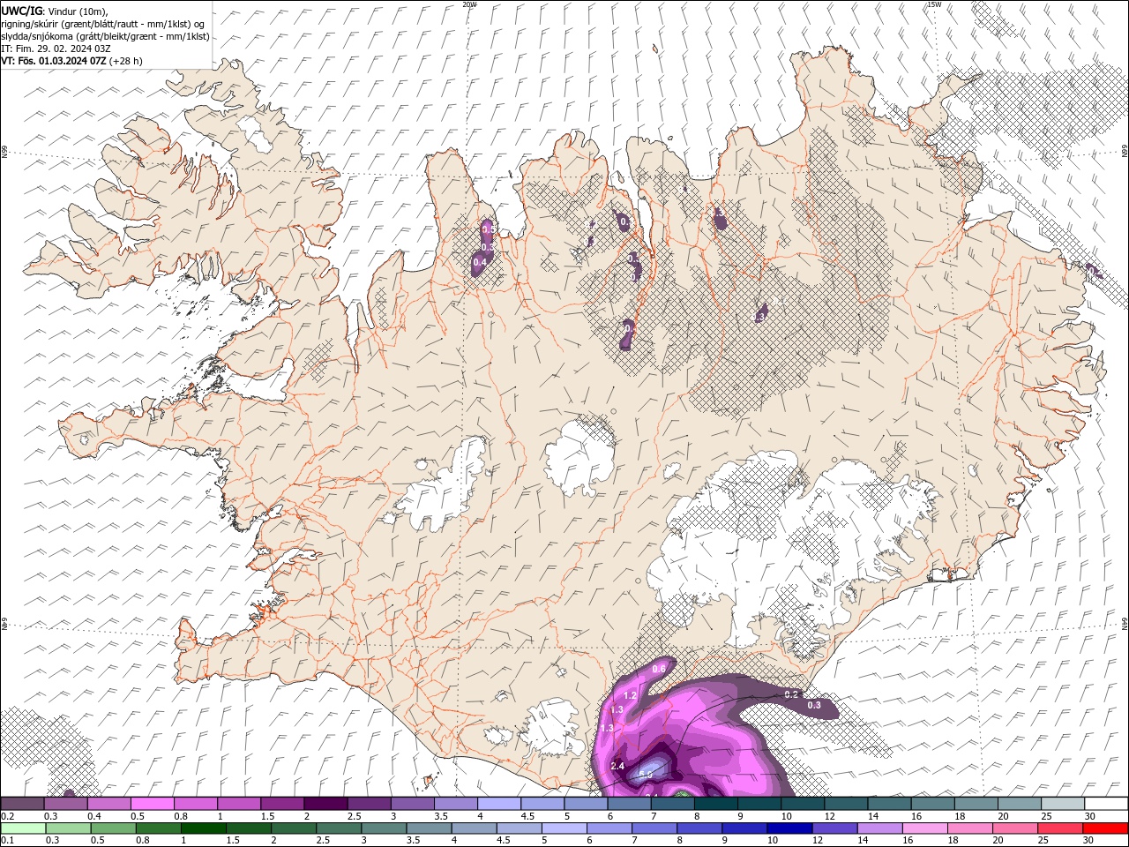Pick the pale grey top-row swatch from 25 to 30

1062,804
